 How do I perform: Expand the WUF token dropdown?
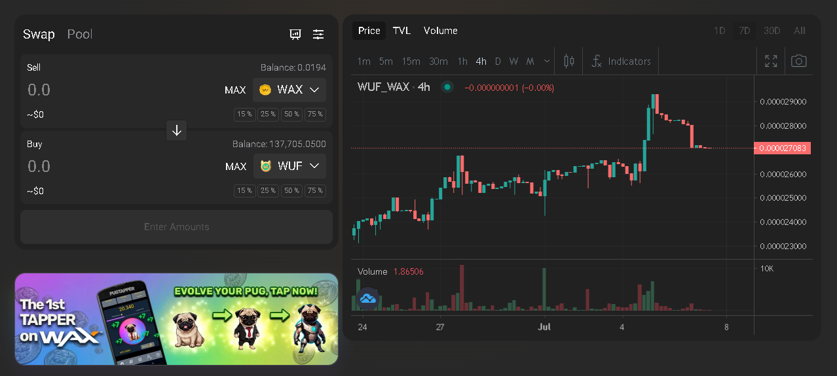289,166
